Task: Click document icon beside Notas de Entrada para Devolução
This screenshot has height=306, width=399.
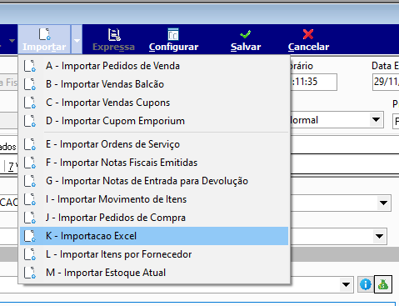Action: (x=30, y=181)
